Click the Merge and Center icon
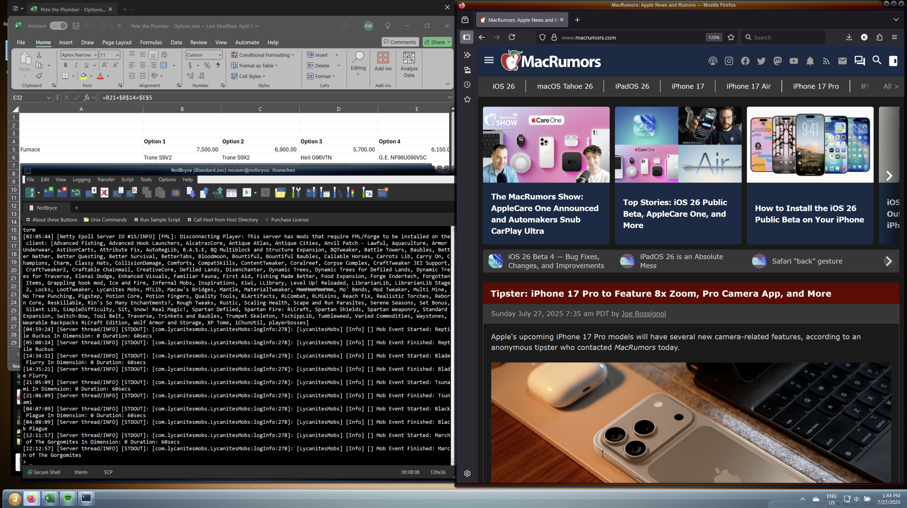The height and width of the screenshot is (508, 907). (164, 65)
